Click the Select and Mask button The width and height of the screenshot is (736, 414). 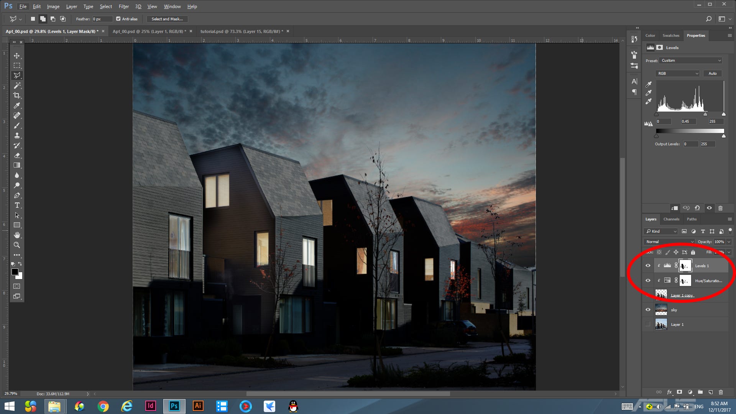click(x=167, y=19)
